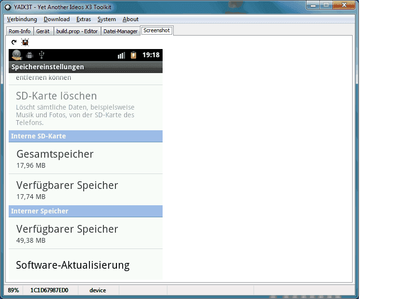The height and width of the screenshot is (299, 394).
Task: Tap Verfügbarer Speicher 49,38 MB entry
Action: pyautogui.click(x=86, y=233)
